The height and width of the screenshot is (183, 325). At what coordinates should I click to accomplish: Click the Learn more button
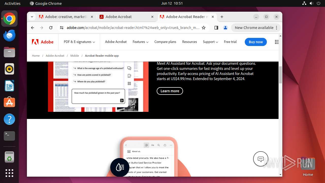(x=170, y=91)
